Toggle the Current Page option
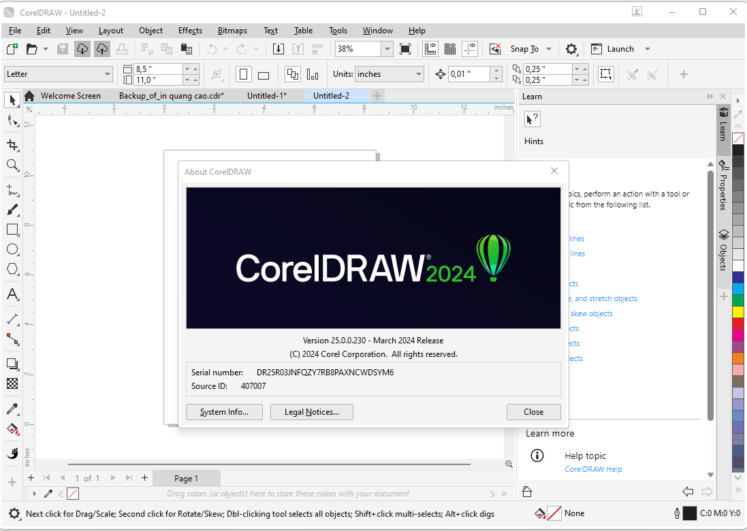Screen dimensions: 747x531 (313, 74)
